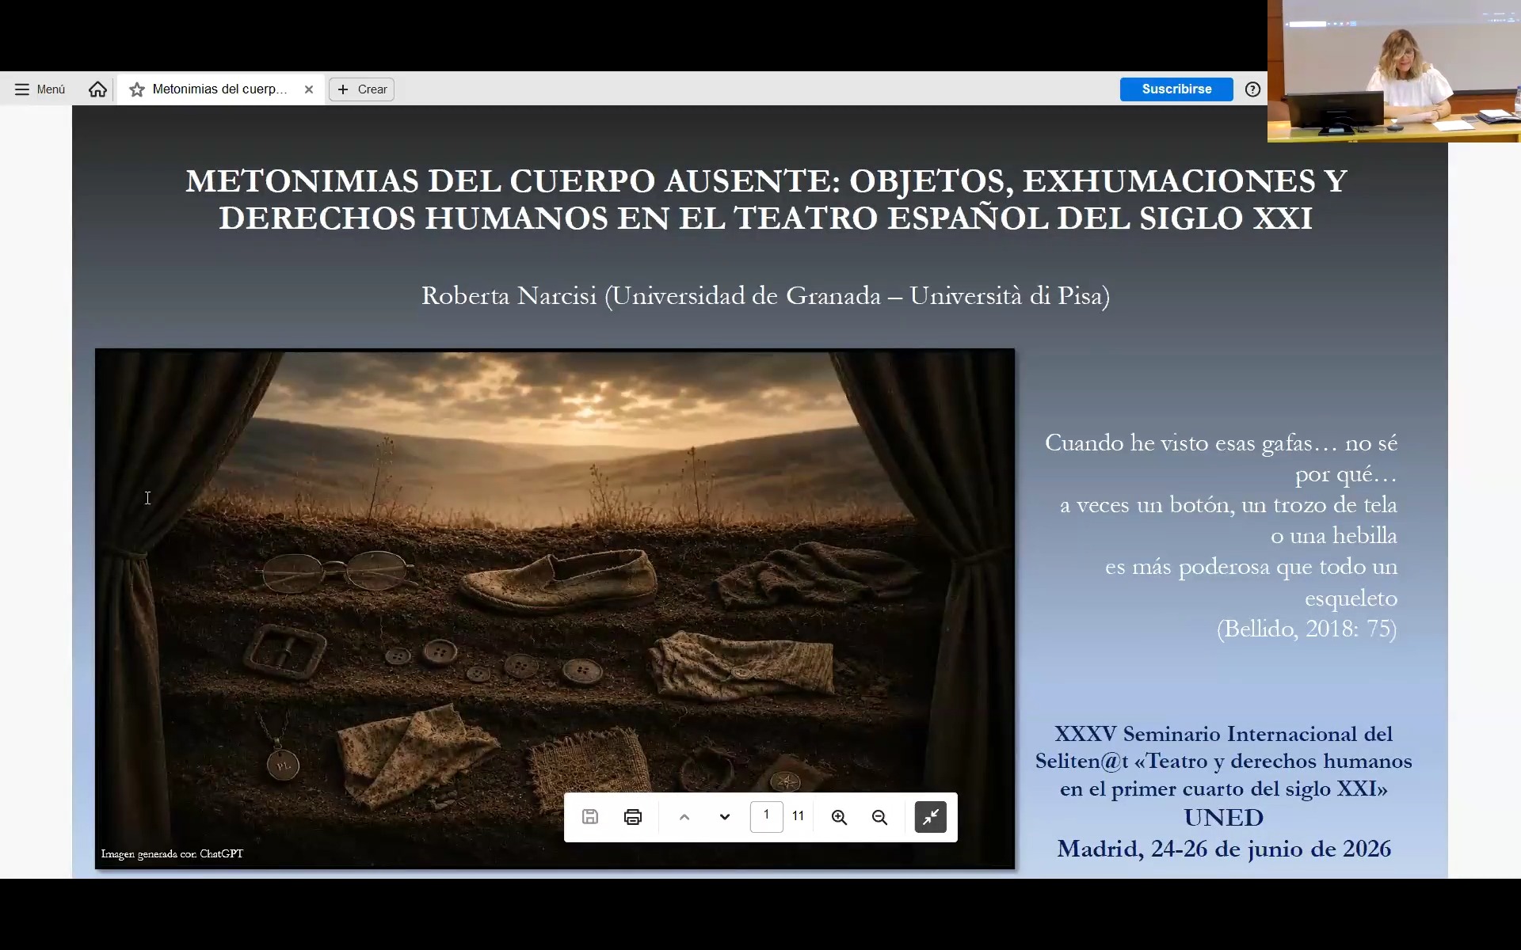1521x950 pixels.
Task: Zoom out with magnifier minus icon
Action: pyautogui.click(x=880, y=817)
